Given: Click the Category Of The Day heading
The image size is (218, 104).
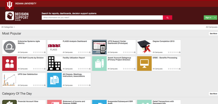Looking at the screenshot, I should [x=17, y=94].
